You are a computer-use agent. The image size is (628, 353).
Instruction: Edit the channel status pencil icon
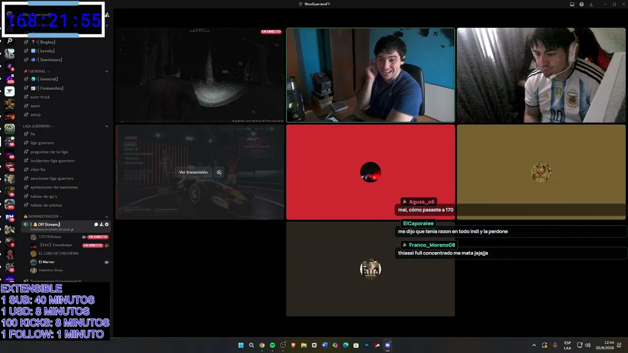tap(72, 229)
